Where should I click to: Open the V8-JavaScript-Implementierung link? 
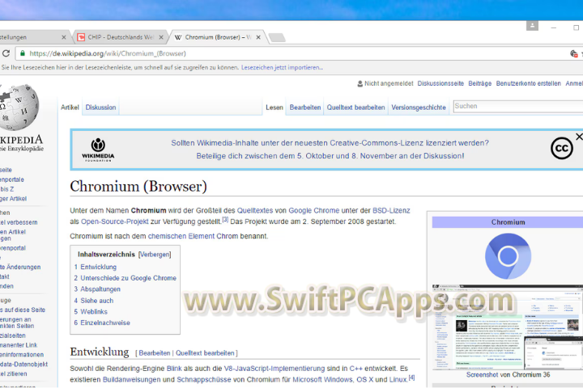tap(274, 369)
